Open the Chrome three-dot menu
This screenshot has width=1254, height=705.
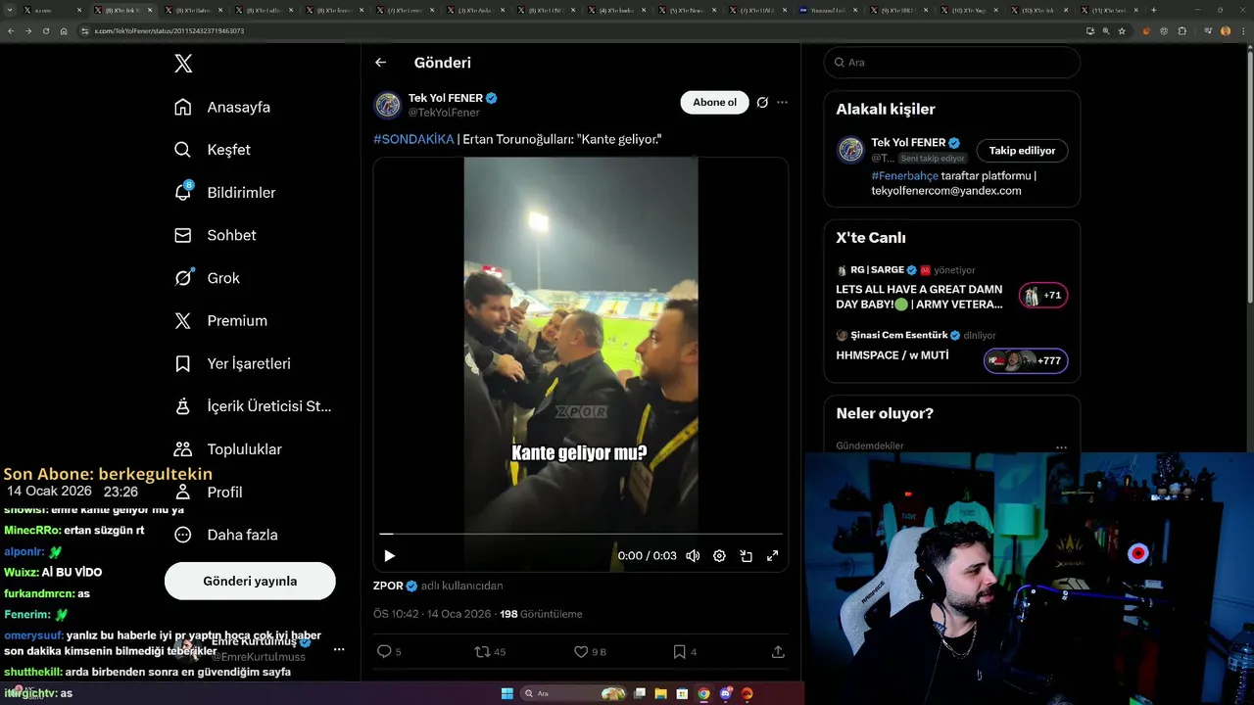[x=1242, y=30]
